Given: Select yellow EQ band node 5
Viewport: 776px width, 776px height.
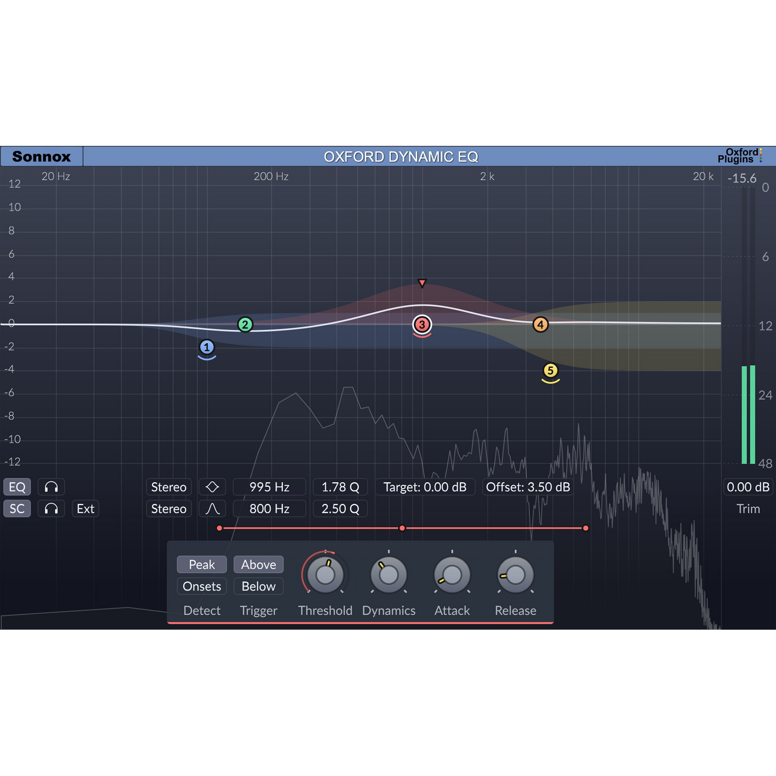Looking at the screenshot, I should tap(550, 370).
